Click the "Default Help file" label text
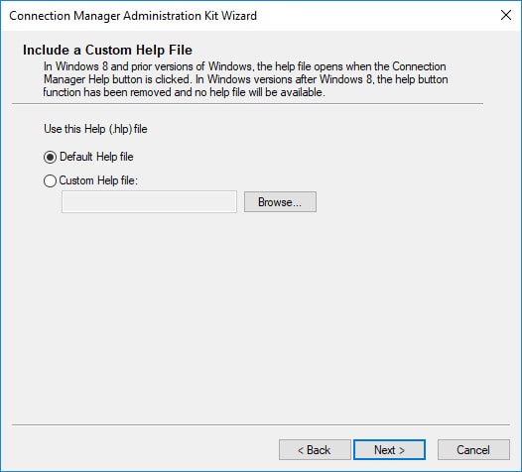522x472 pixels. [x=96, y=157]
